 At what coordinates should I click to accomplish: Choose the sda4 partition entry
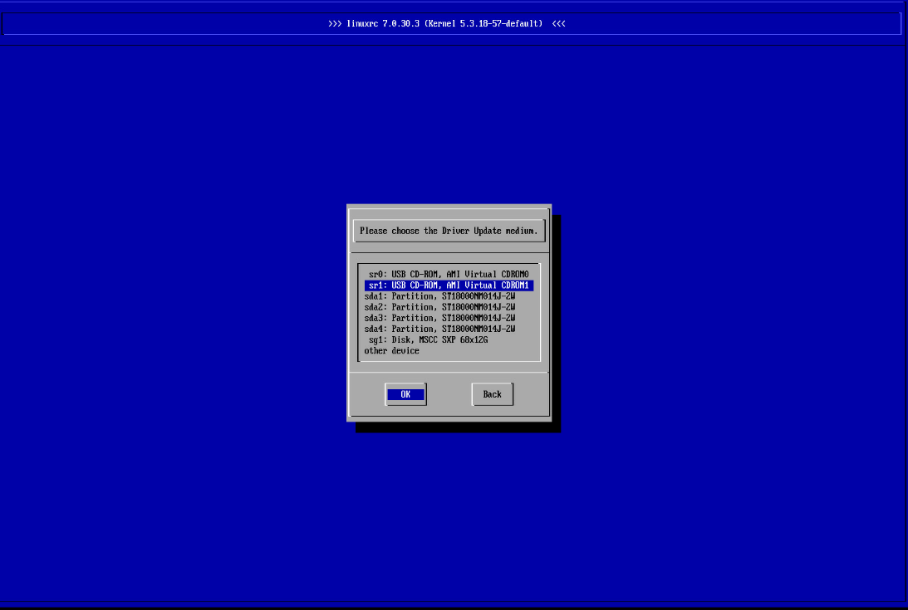pos(449,329)
